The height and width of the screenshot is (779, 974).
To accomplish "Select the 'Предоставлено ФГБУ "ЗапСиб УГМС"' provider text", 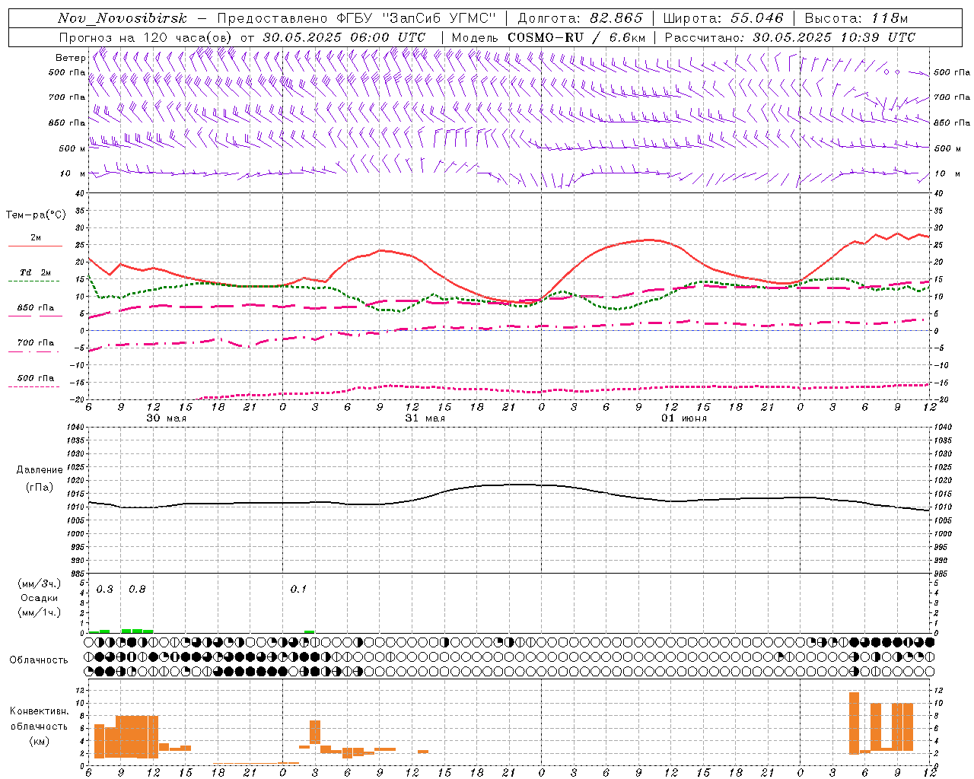I will tap(357, 18).
